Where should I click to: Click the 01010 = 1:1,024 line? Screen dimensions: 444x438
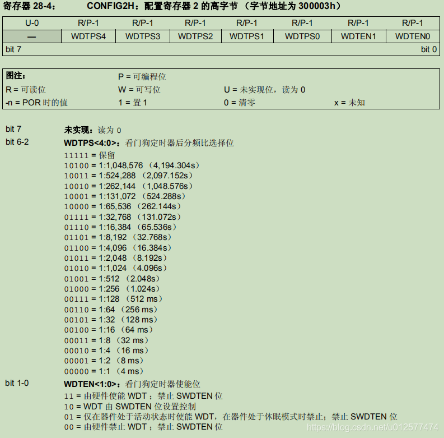(115, 269)
